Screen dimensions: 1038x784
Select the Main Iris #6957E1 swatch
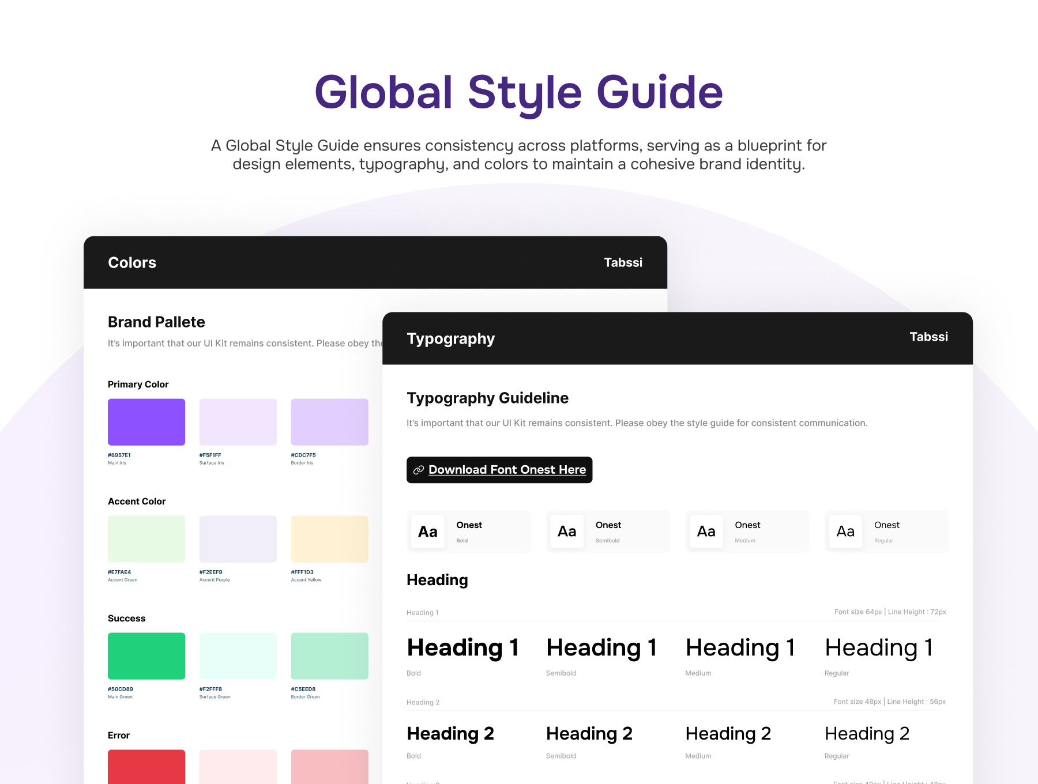pos(146,422)
